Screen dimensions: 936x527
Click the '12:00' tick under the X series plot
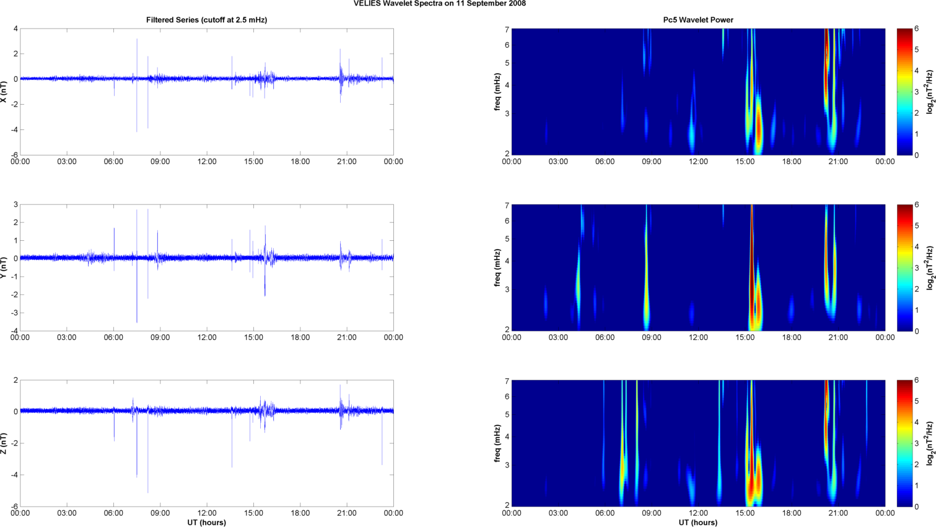tap(207, 162)
